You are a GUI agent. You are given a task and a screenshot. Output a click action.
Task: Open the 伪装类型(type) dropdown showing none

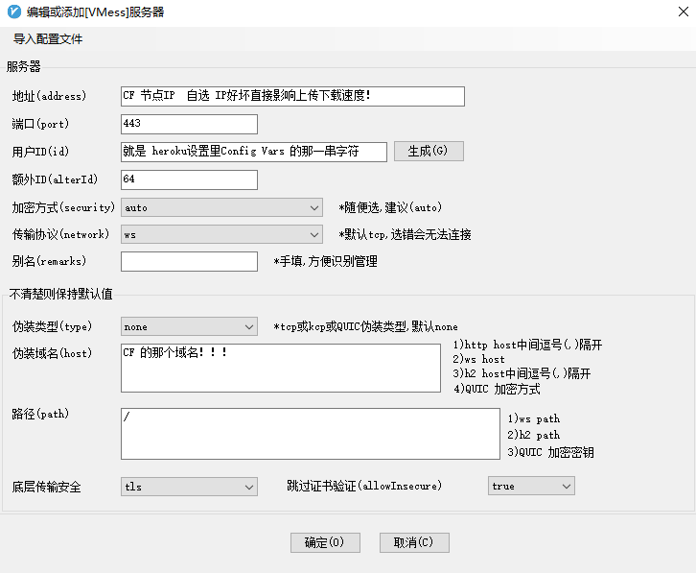pos(189,326)
